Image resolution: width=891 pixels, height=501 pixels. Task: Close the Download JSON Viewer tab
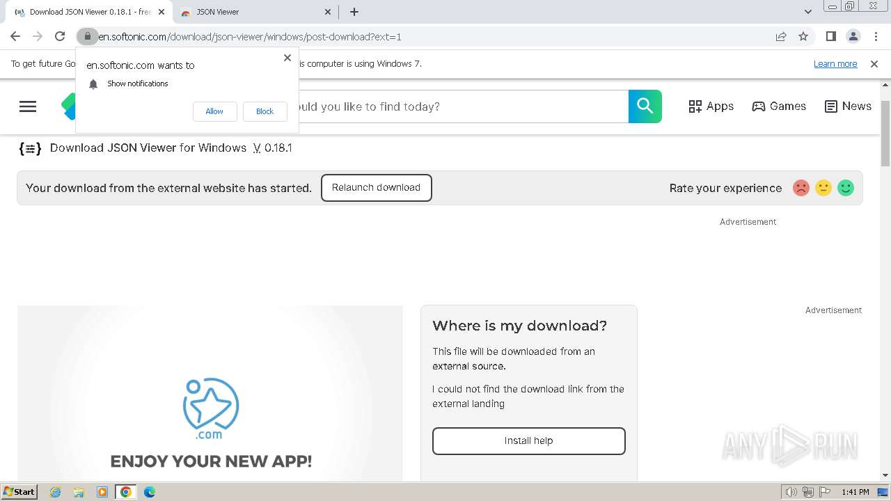pos(161,12)
